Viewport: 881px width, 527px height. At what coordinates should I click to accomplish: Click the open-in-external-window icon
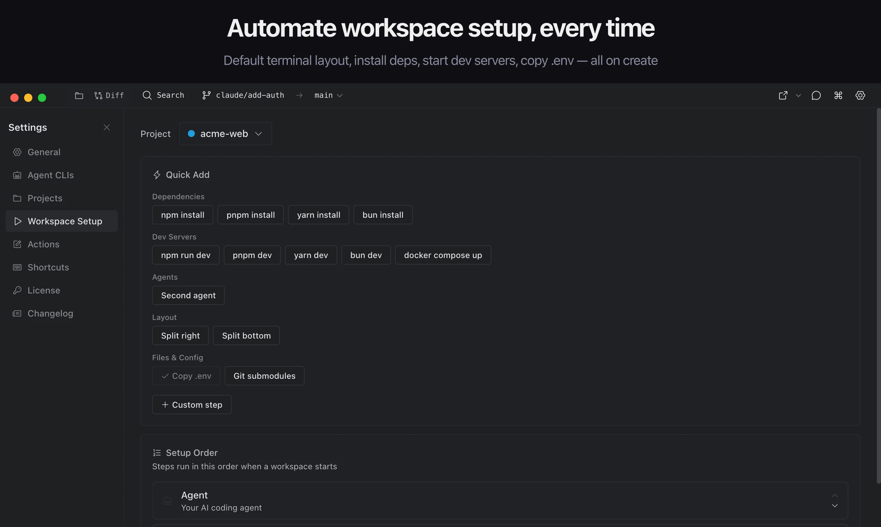783,96
